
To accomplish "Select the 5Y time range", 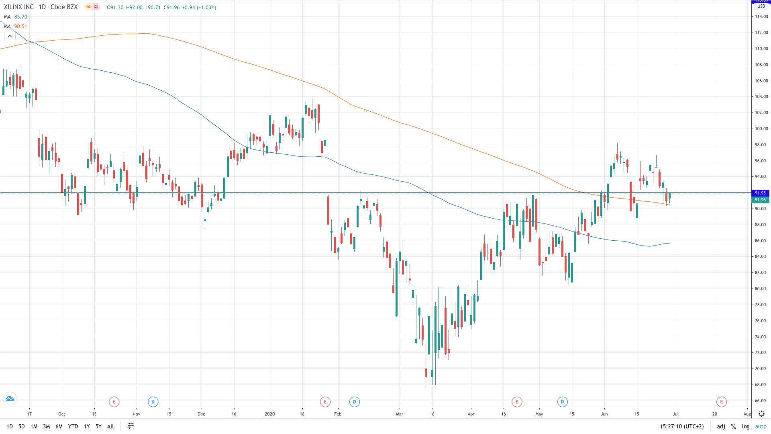I will [x=98, y=426].
